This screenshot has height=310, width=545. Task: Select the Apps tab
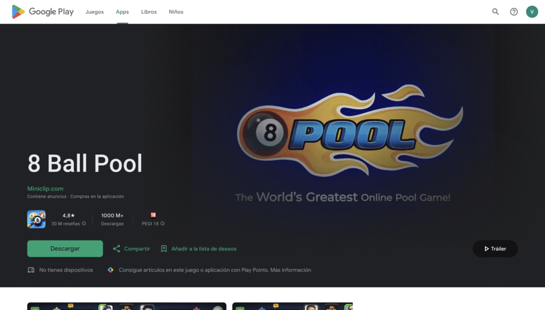point(122,12)
